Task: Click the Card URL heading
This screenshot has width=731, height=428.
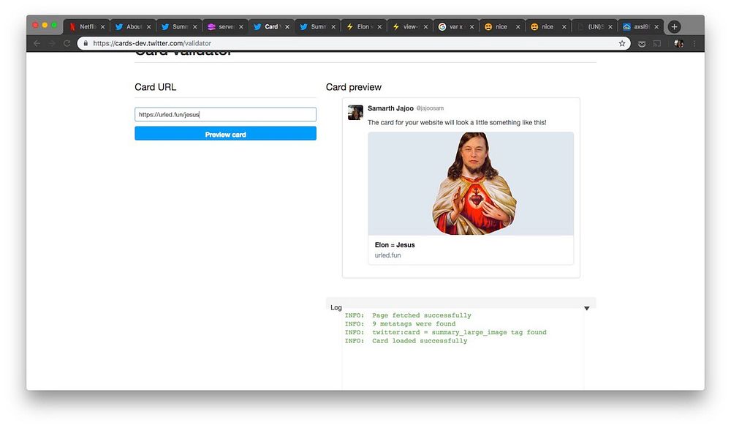Action: pos(155,87)
